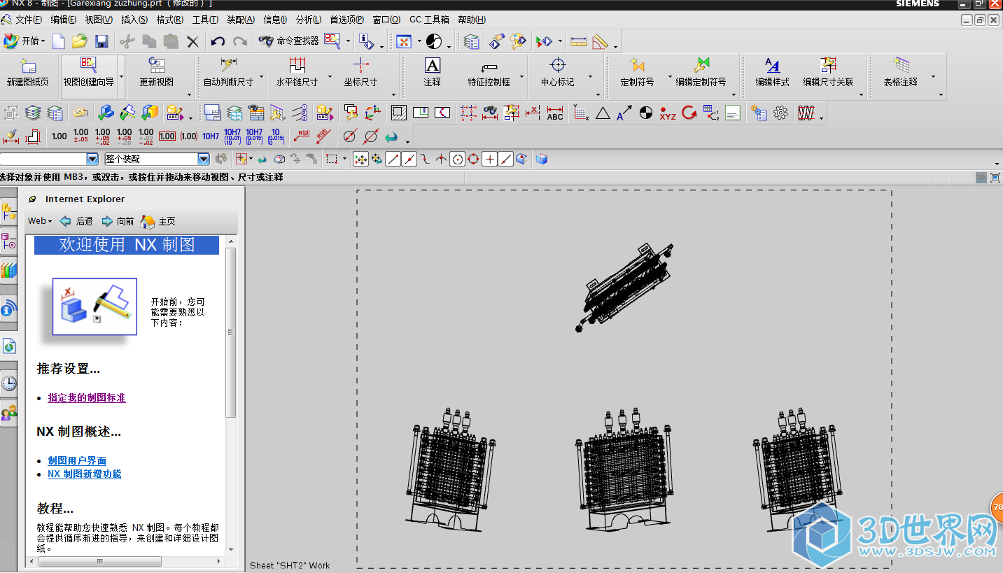Click 编辑定制符号 edit custom symbol
Viewport: 1003px width, 573px height.
pyautogui.click(x=701, y=73)
